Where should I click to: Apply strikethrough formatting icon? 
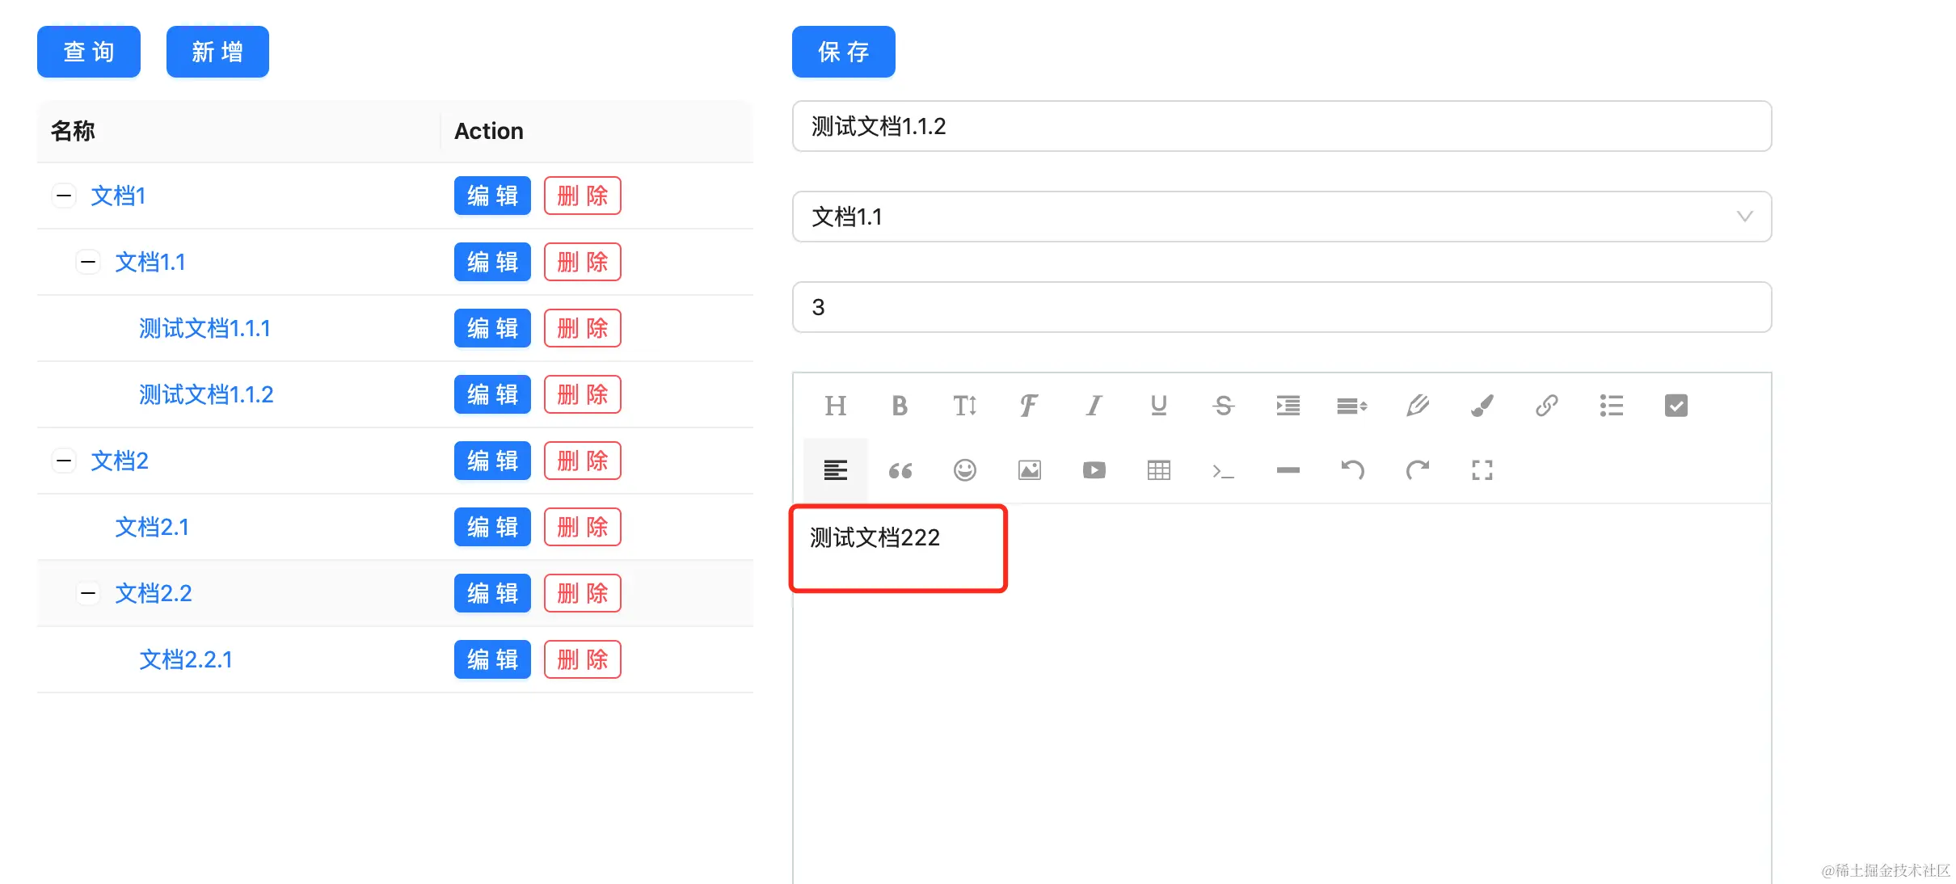pos(1223,406)
